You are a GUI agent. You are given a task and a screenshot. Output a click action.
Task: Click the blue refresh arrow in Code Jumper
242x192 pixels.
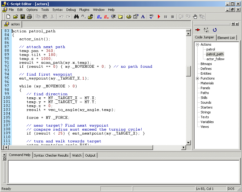point(215,30)
